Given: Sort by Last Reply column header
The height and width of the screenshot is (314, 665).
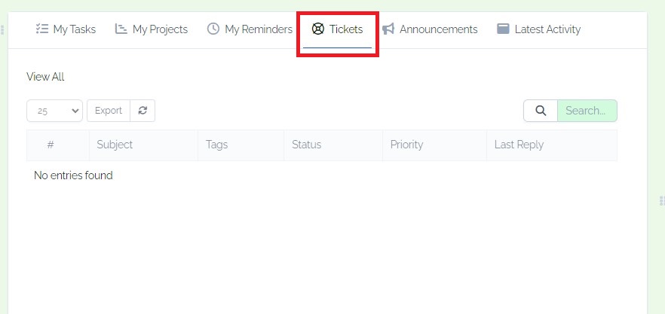Looking at the screenshot, I should (552, 145).
